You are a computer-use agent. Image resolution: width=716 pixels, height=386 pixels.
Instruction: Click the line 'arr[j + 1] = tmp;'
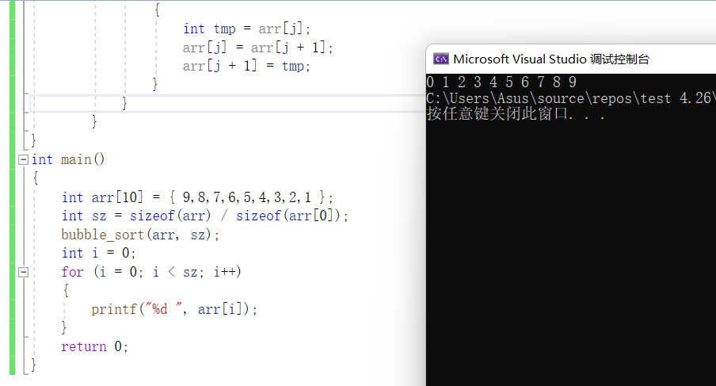pyautogui.click(x=246, y=67)
